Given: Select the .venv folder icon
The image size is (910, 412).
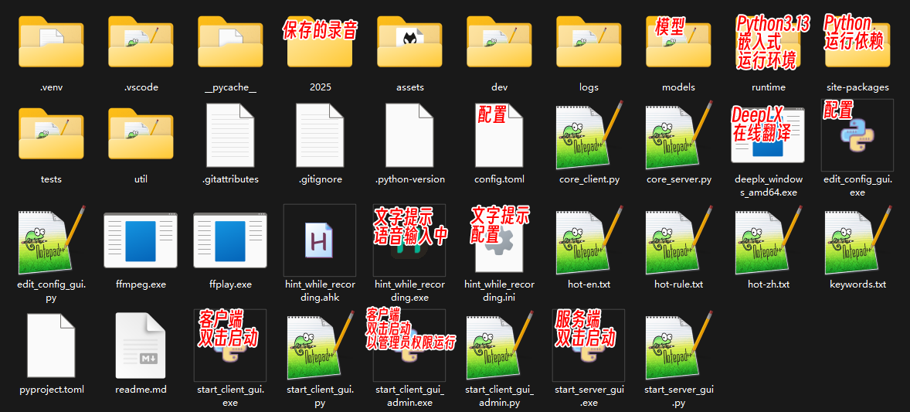Looking at the screenshot, I should (x=51, y=41).
